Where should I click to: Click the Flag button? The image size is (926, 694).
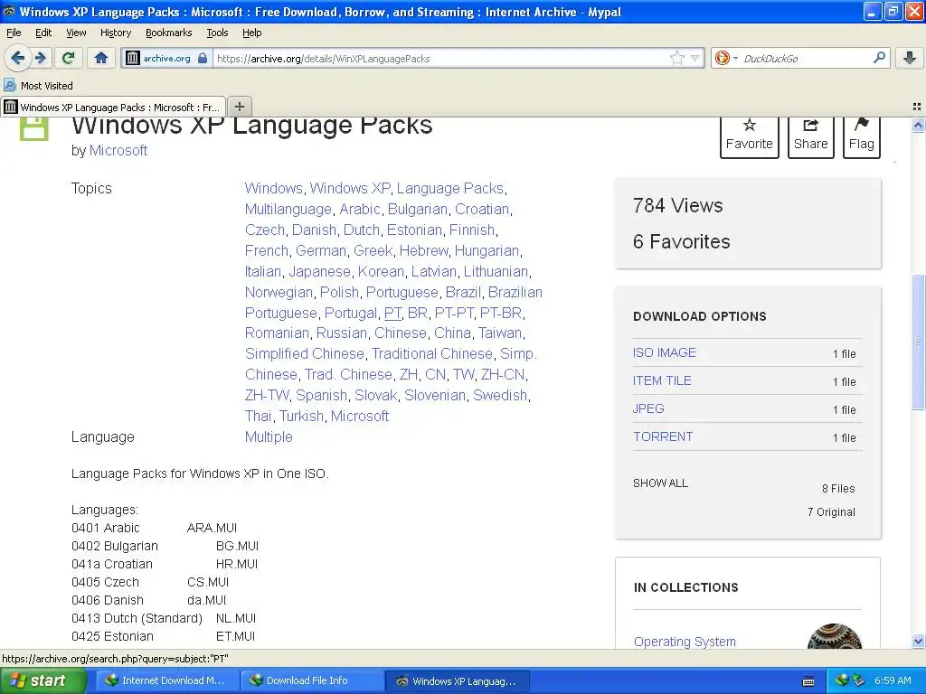862,136
